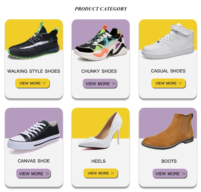Open the Heels category title
201x192 pixels.
coord(98,161)
